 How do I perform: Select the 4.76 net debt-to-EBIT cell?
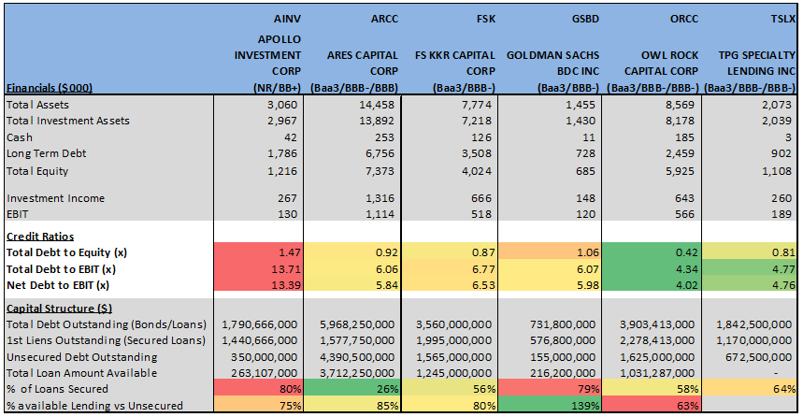click(749, 285)
